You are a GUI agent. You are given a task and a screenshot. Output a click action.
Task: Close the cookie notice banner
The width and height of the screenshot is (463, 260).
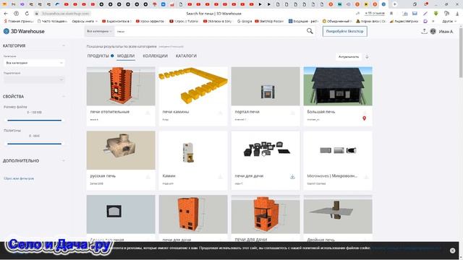point(452,251)
